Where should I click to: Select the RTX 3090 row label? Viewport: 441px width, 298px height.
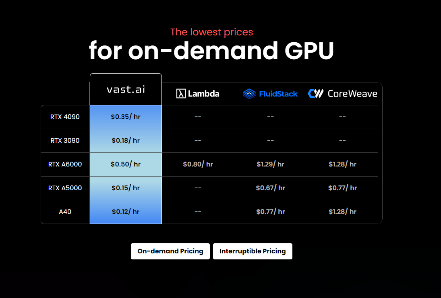[64, 140]
